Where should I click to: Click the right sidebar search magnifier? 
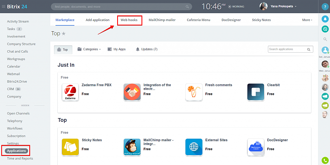(x=325, y=39)
